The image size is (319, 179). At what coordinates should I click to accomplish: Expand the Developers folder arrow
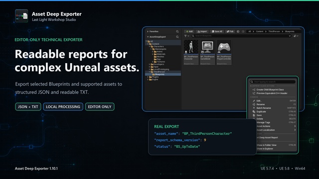[x=150, y=64]
